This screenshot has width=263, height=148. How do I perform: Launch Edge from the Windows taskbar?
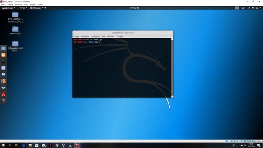(23, 145)
